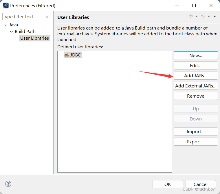Screen dimensions: 220x194
Task: Select Build Path in preferences tree
Action: pyautogui.click(x=25, y=32)
